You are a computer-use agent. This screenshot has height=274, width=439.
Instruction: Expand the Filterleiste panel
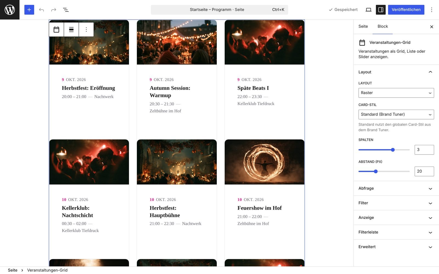coord(396,232)
